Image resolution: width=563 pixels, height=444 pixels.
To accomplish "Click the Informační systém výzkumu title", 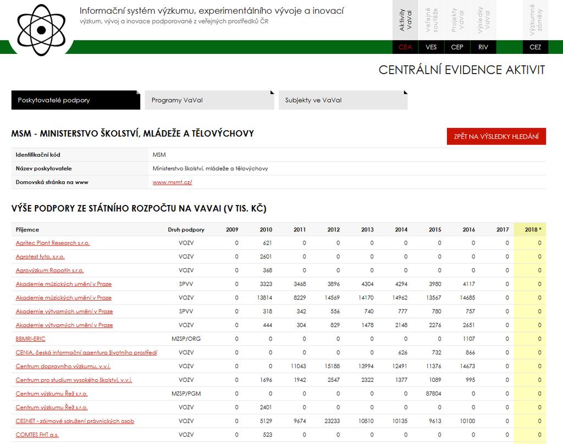I will [212, 11].
